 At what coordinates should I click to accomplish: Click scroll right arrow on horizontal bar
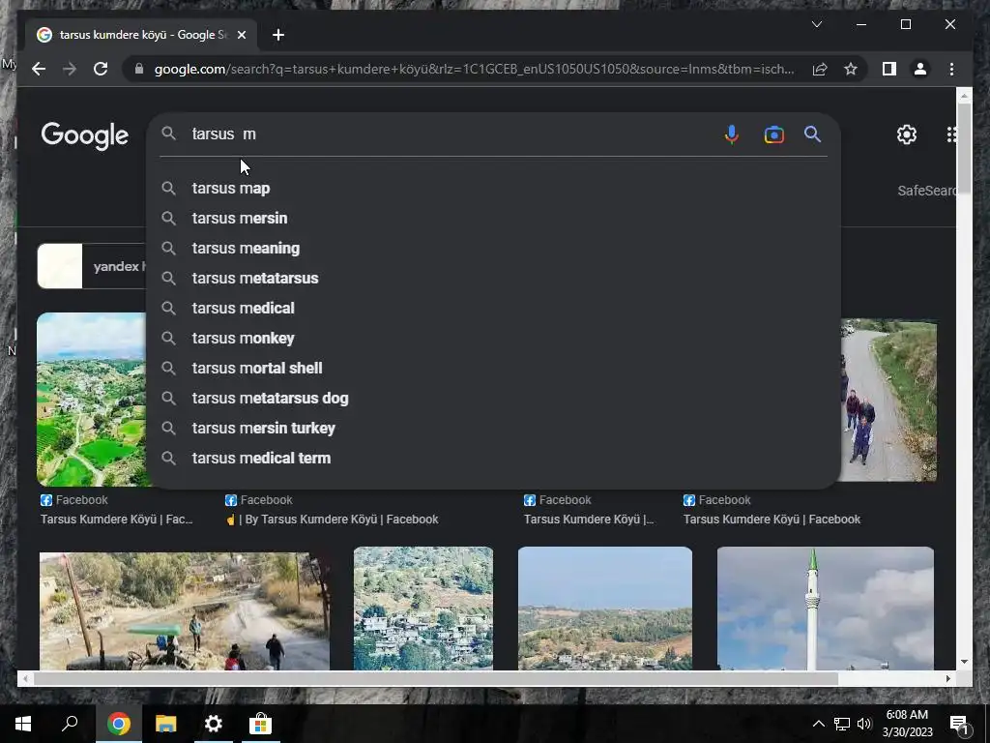point(947,678)
